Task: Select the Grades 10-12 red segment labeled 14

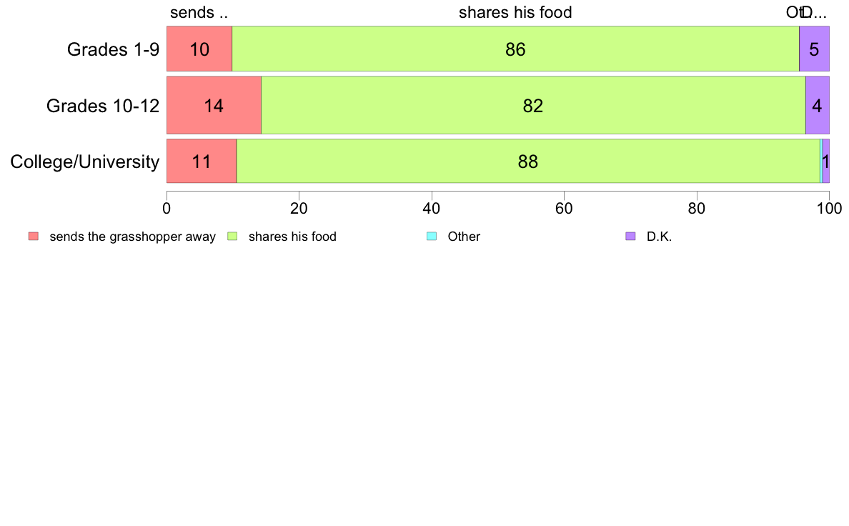Action: [x=214, y=105]
